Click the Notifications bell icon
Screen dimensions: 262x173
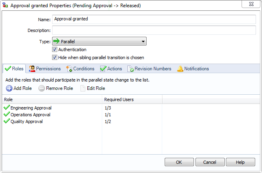tap(180, 69)
